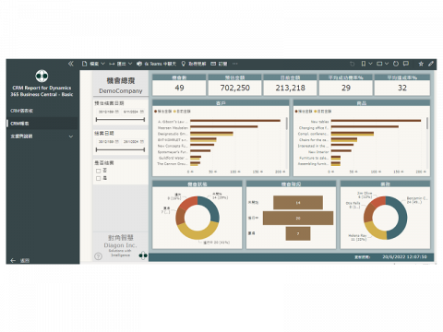
Task: Click the funnel bar labeled 7
Action: pyautogui.click(x=298, y=233)
